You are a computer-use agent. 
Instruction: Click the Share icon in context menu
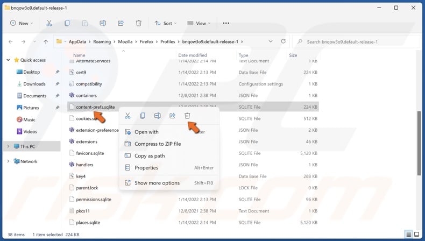pyautogui.click(x=172, y=116)
